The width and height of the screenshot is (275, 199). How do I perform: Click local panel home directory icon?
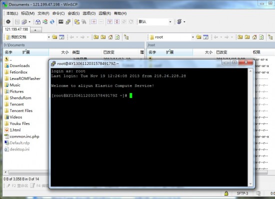[110, 37]
